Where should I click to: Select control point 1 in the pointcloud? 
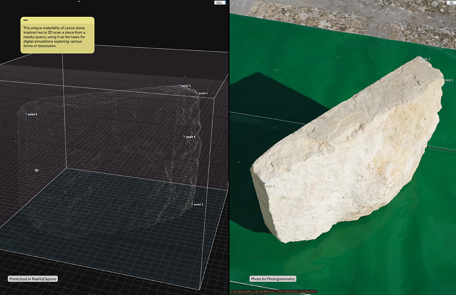(x=196, y=92)
